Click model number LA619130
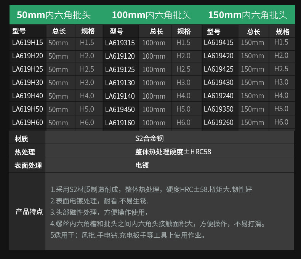Screen dimensions: 301x259 [120, 83]
